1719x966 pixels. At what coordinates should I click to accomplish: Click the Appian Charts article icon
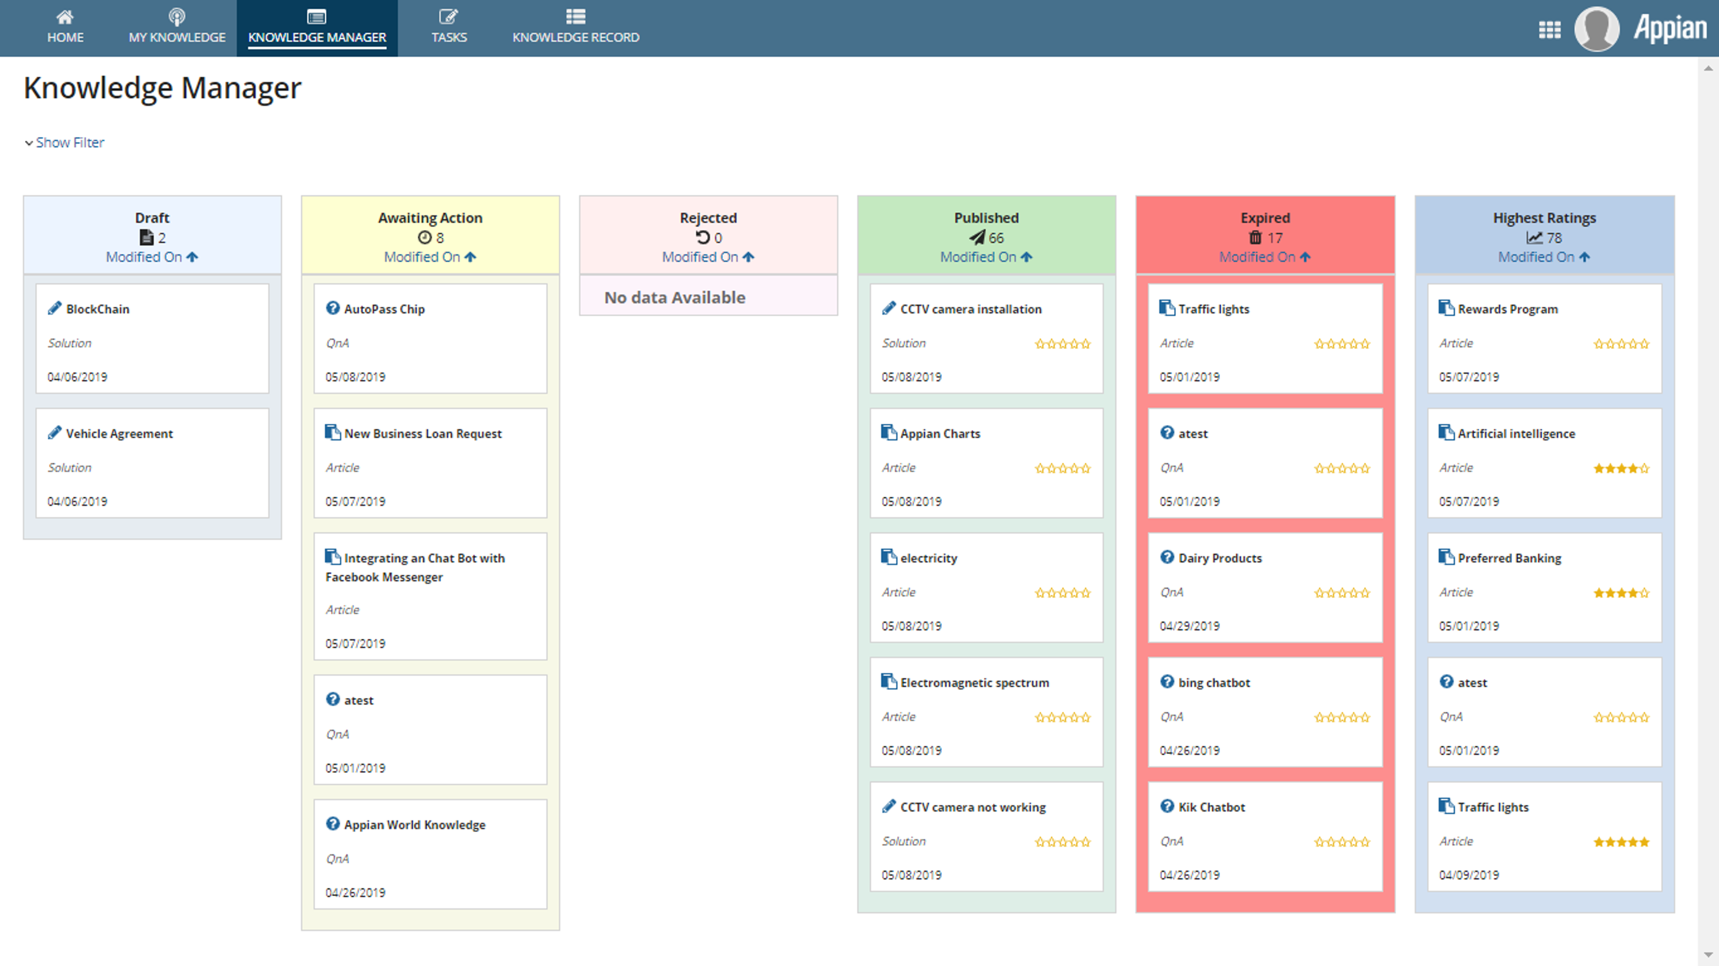889,432
